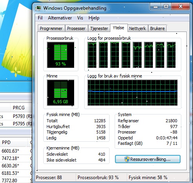Click PPD value 6601.63* in background window
This screenshot has width=193, height=183.
[10, 151]
